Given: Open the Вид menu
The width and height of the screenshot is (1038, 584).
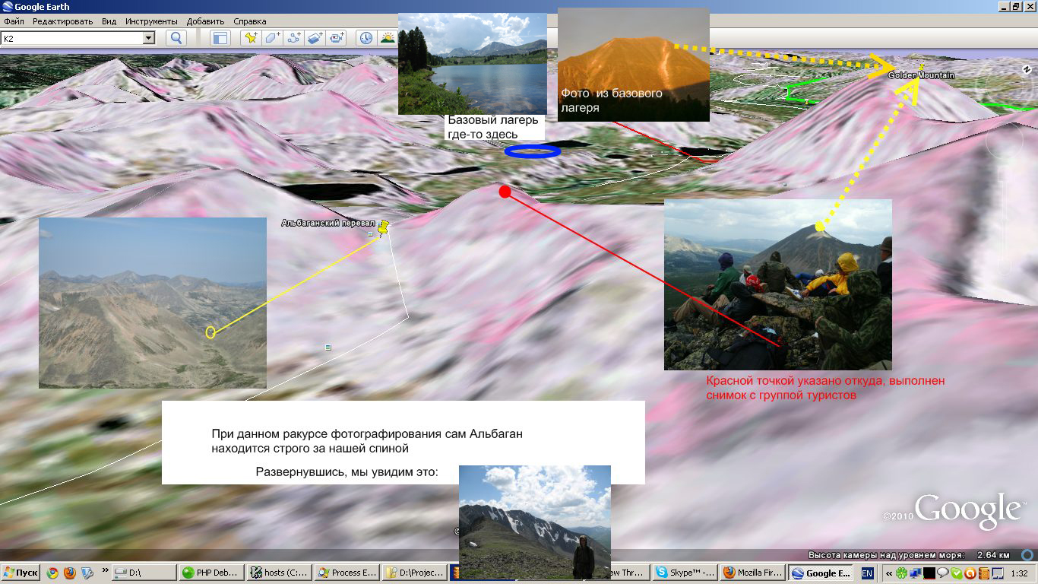Looking at the screenshot, I should 109,21.
